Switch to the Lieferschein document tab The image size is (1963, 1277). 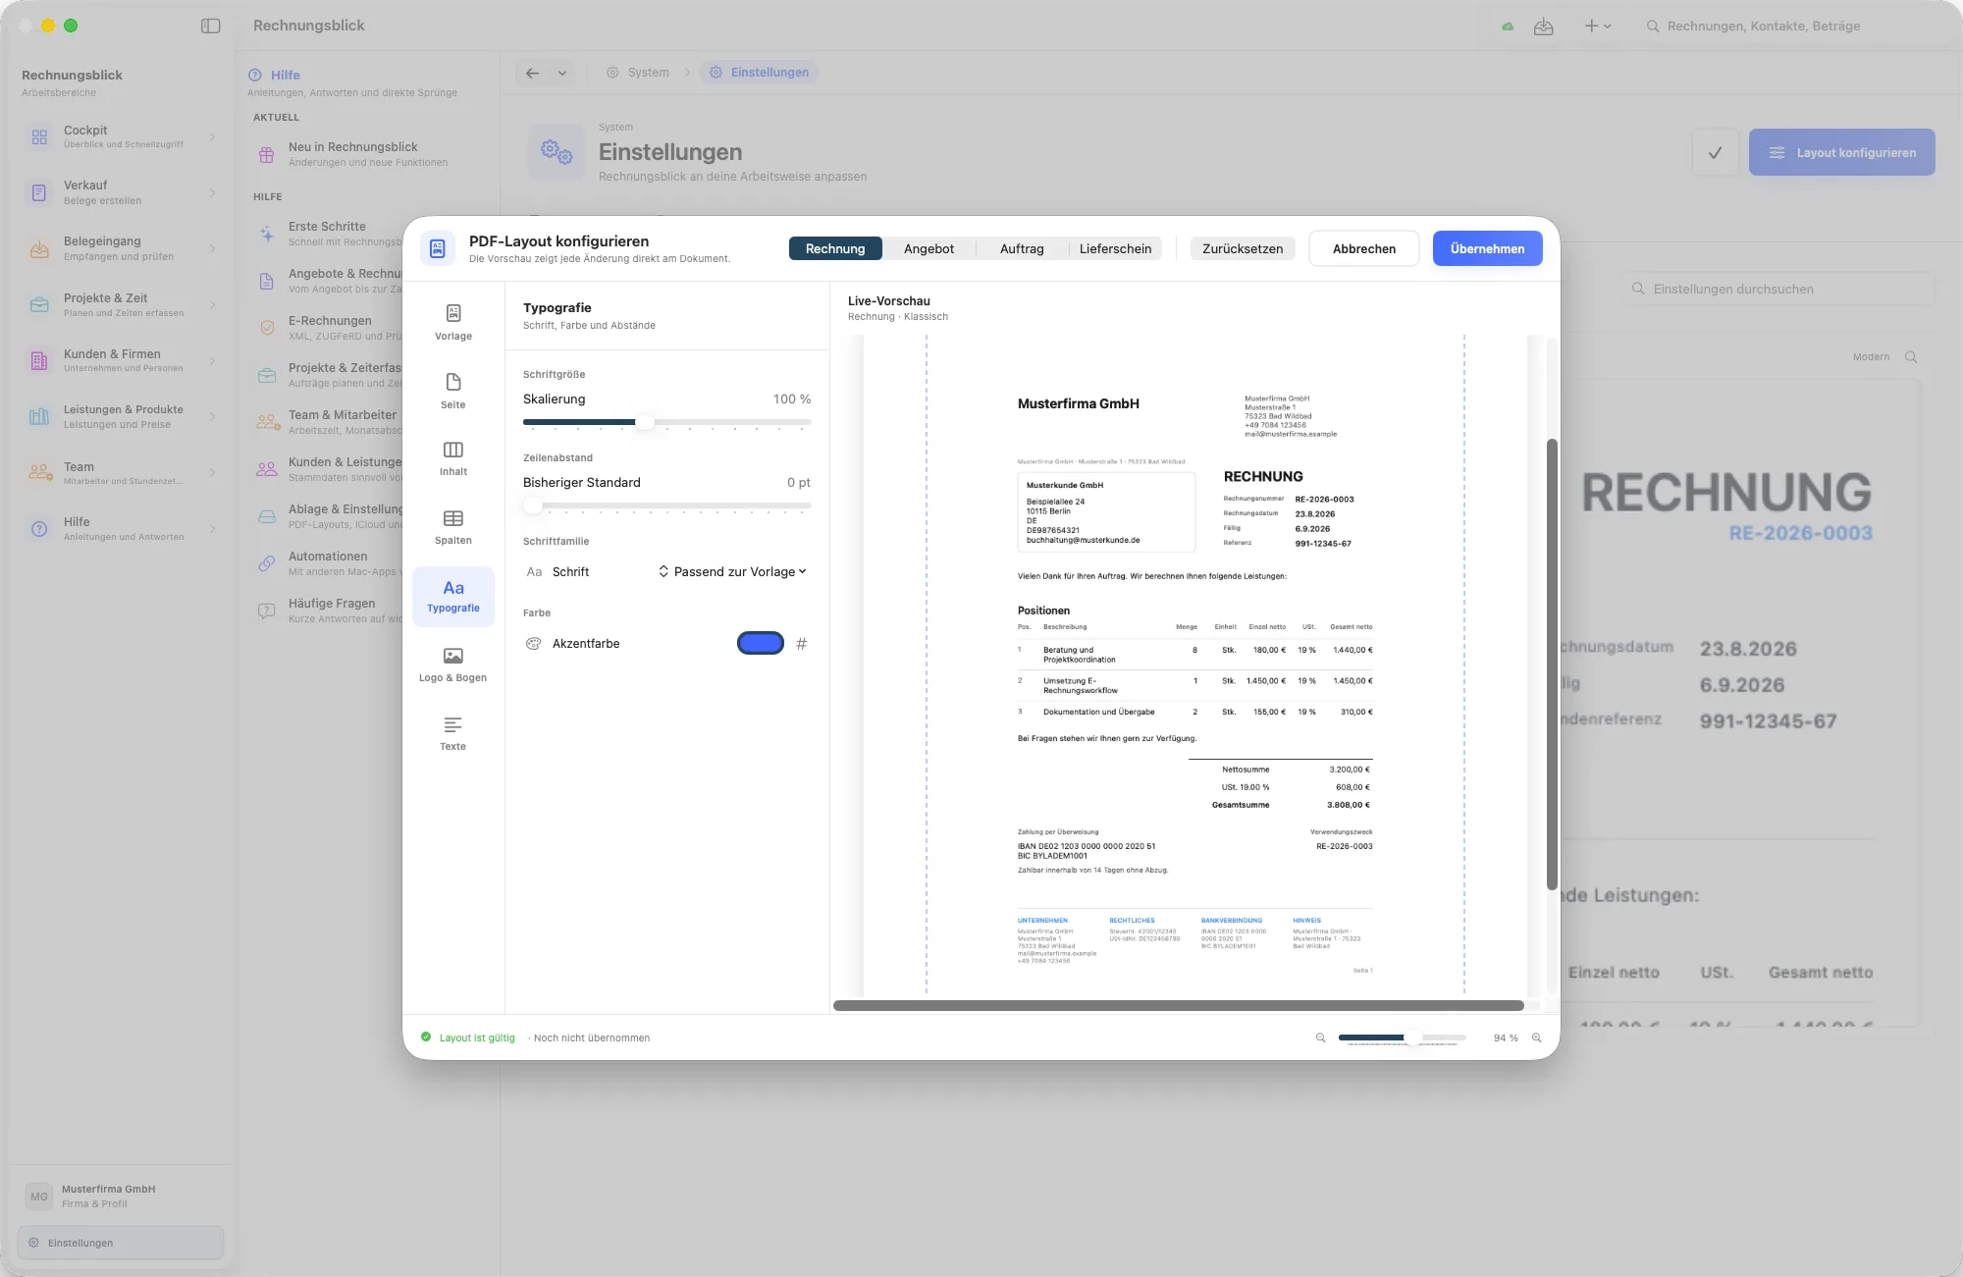pos(1115,248)
